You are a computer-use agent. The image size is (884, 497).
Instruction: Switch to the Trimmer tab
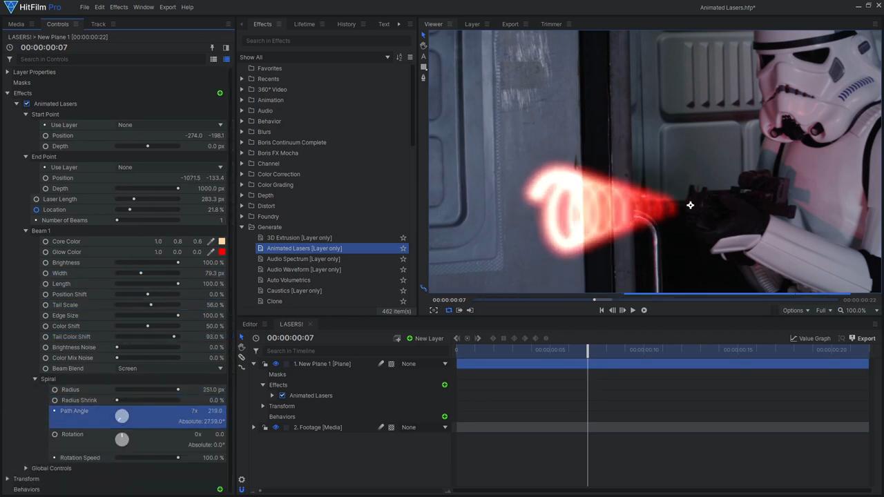point(551,24)
